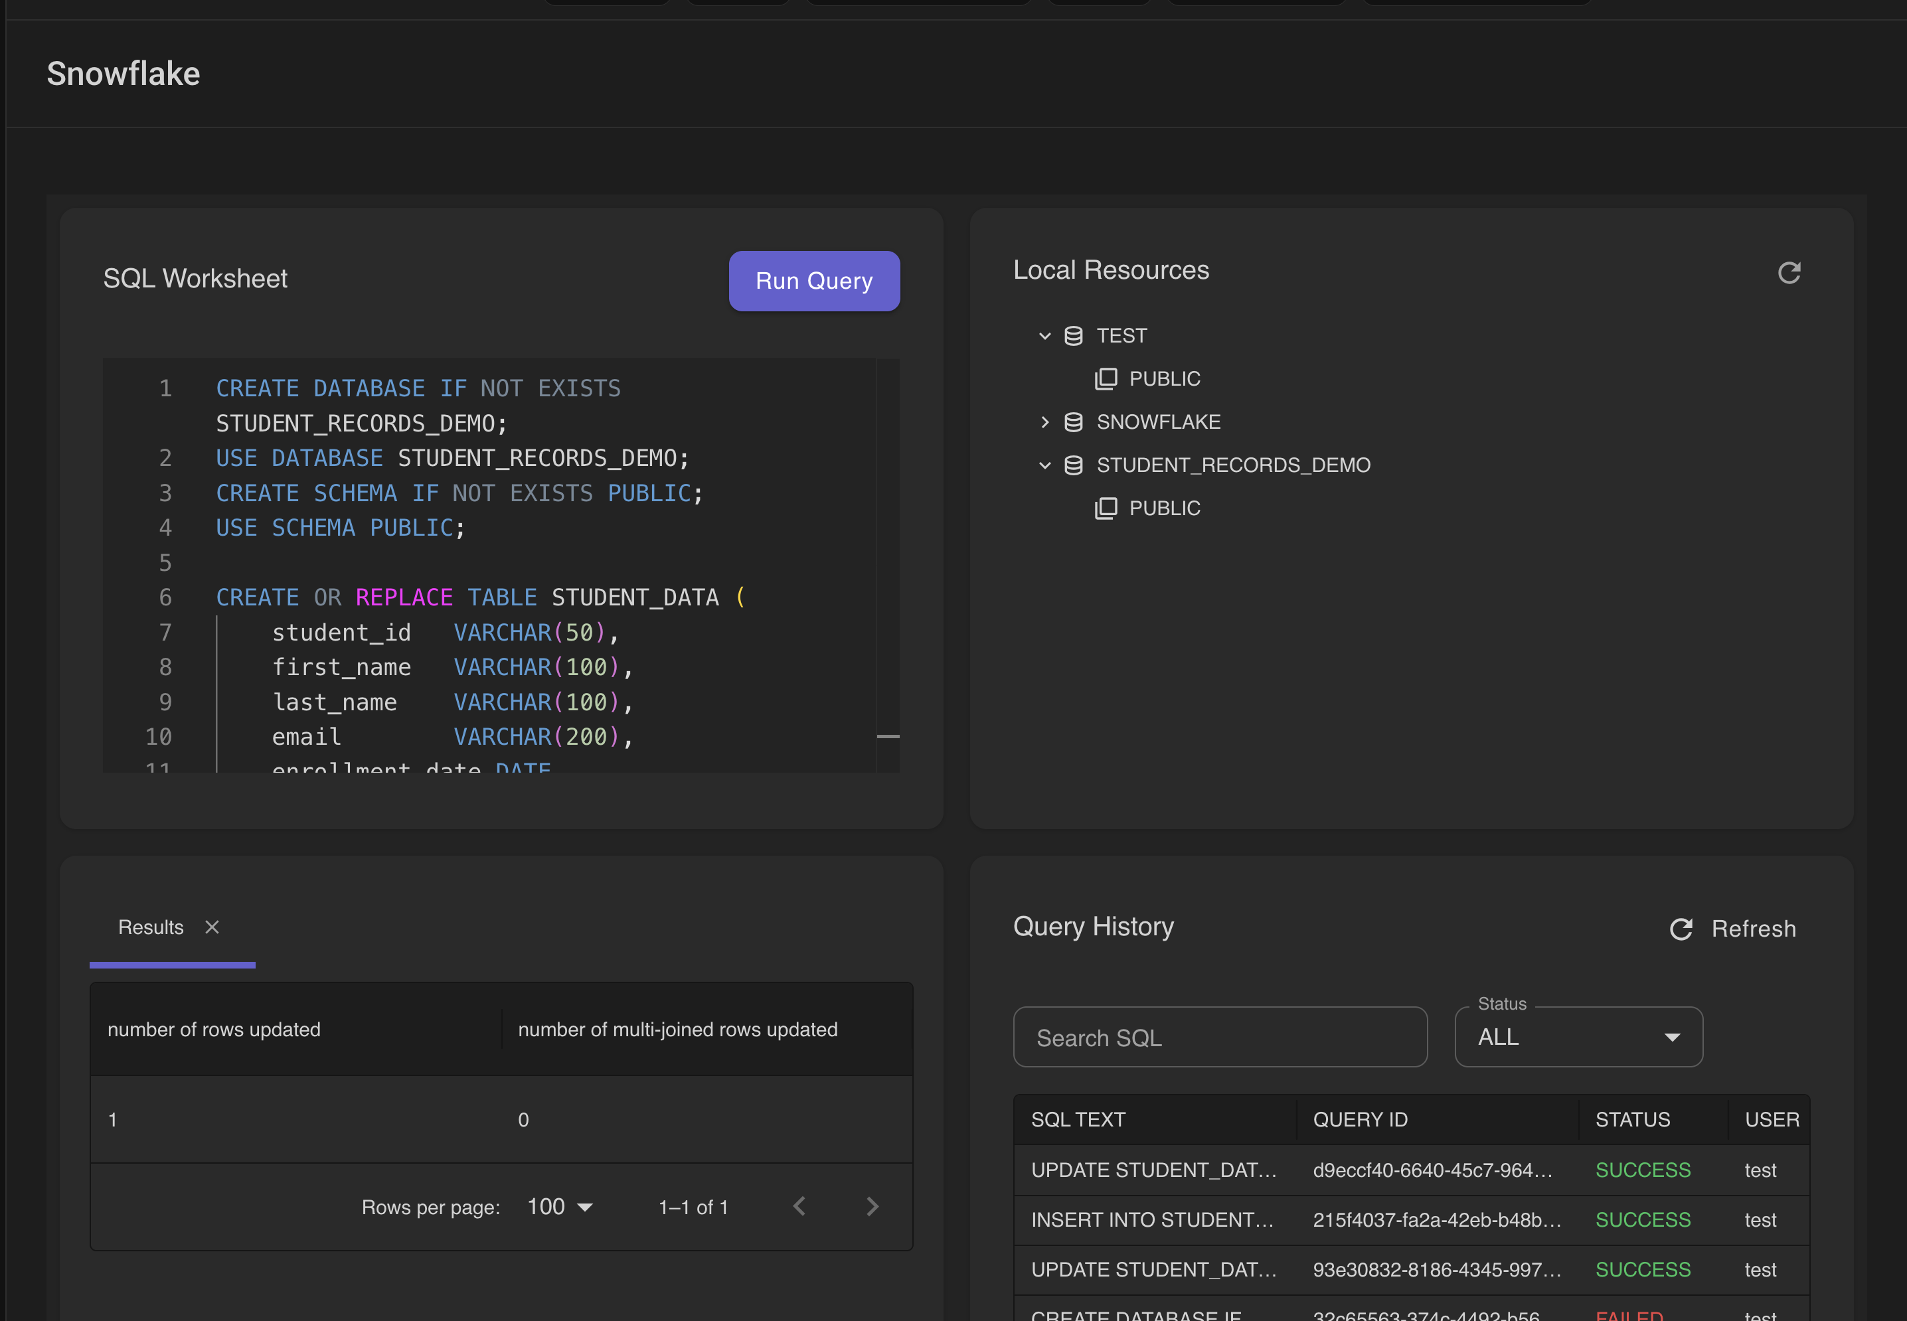Collapse the STUDENT_RECORDS_DEMO database chevron
This screenshot has height=1321, width=1907.
point(1044,465)
